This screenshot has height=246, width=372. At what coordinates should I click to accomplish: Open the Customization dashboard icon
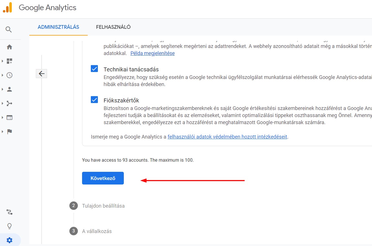[x=9, y=61]
